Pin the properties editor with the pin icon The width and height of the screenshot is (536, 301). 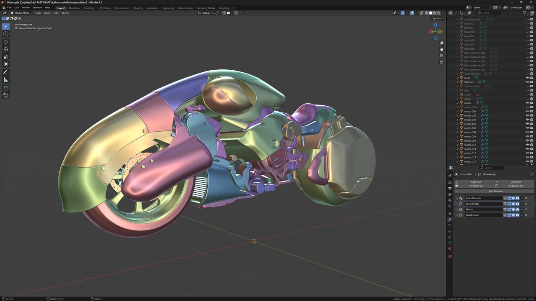point(532,174)
